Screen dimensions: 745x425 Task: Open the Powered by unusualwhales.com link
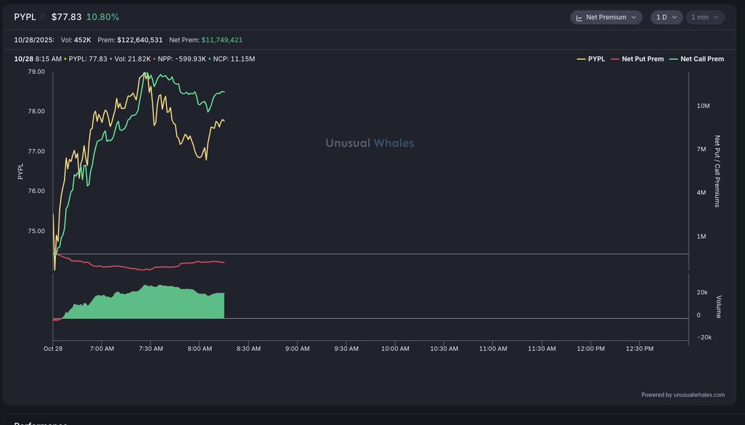[683, 395]
